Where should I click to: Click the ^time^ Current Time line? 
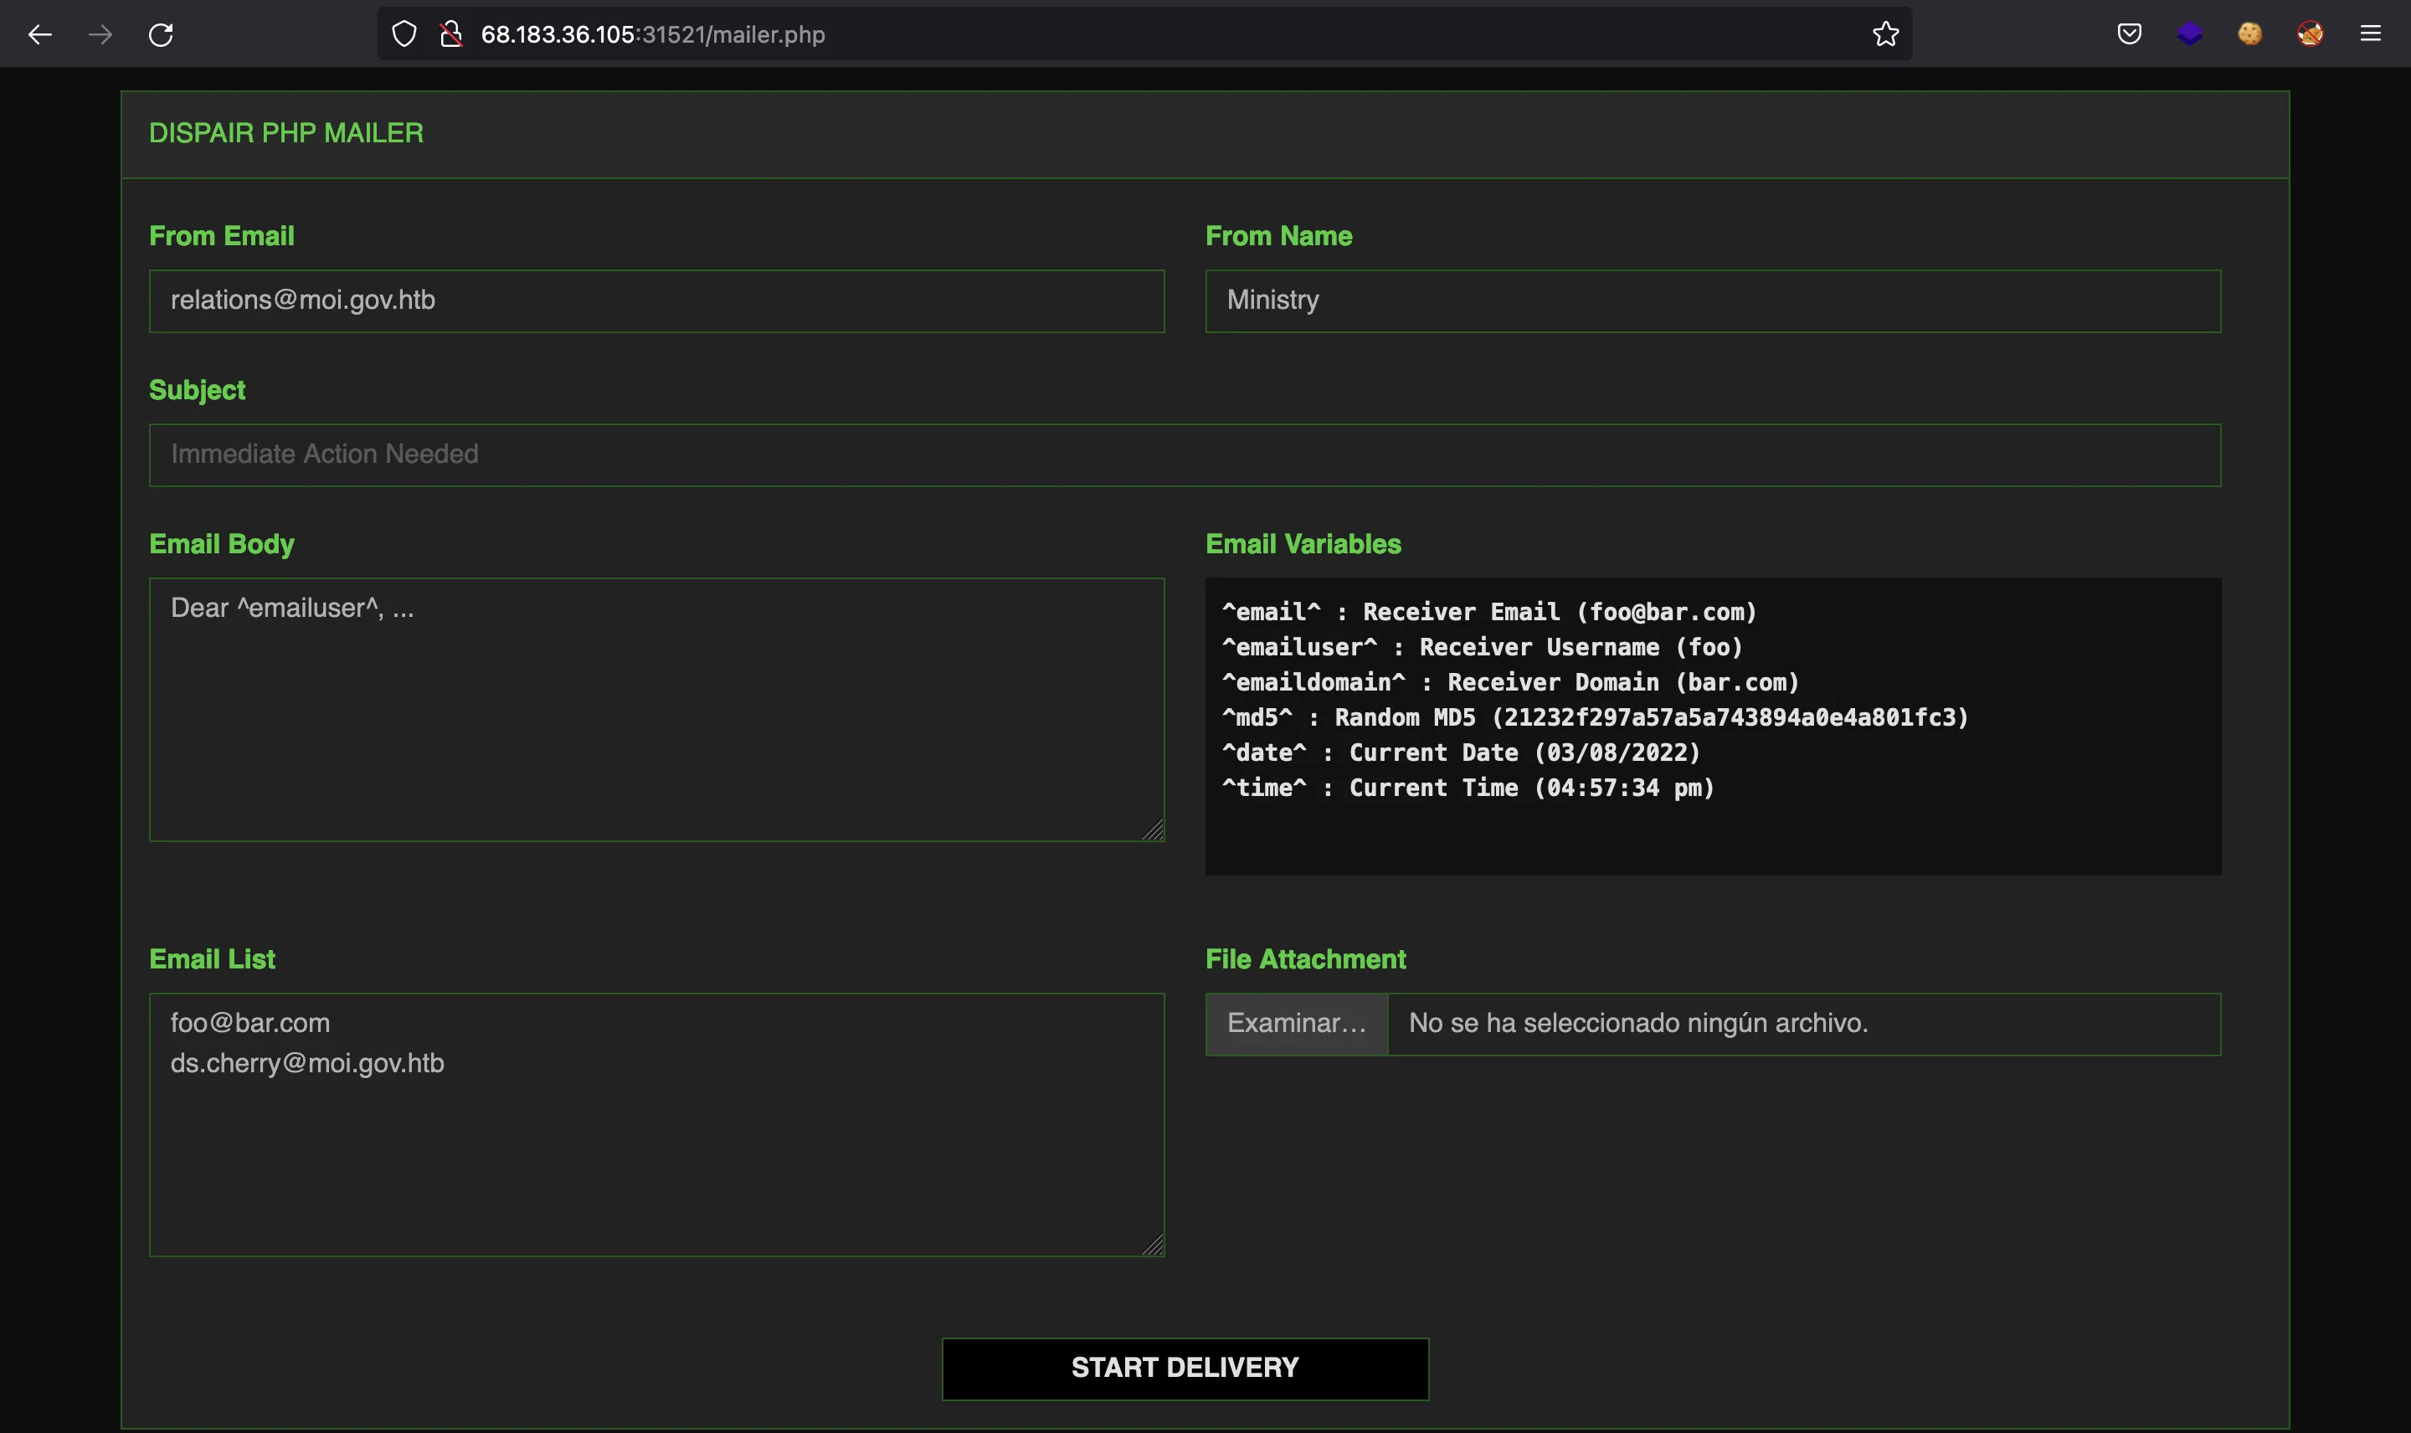tap(1468, 788)
